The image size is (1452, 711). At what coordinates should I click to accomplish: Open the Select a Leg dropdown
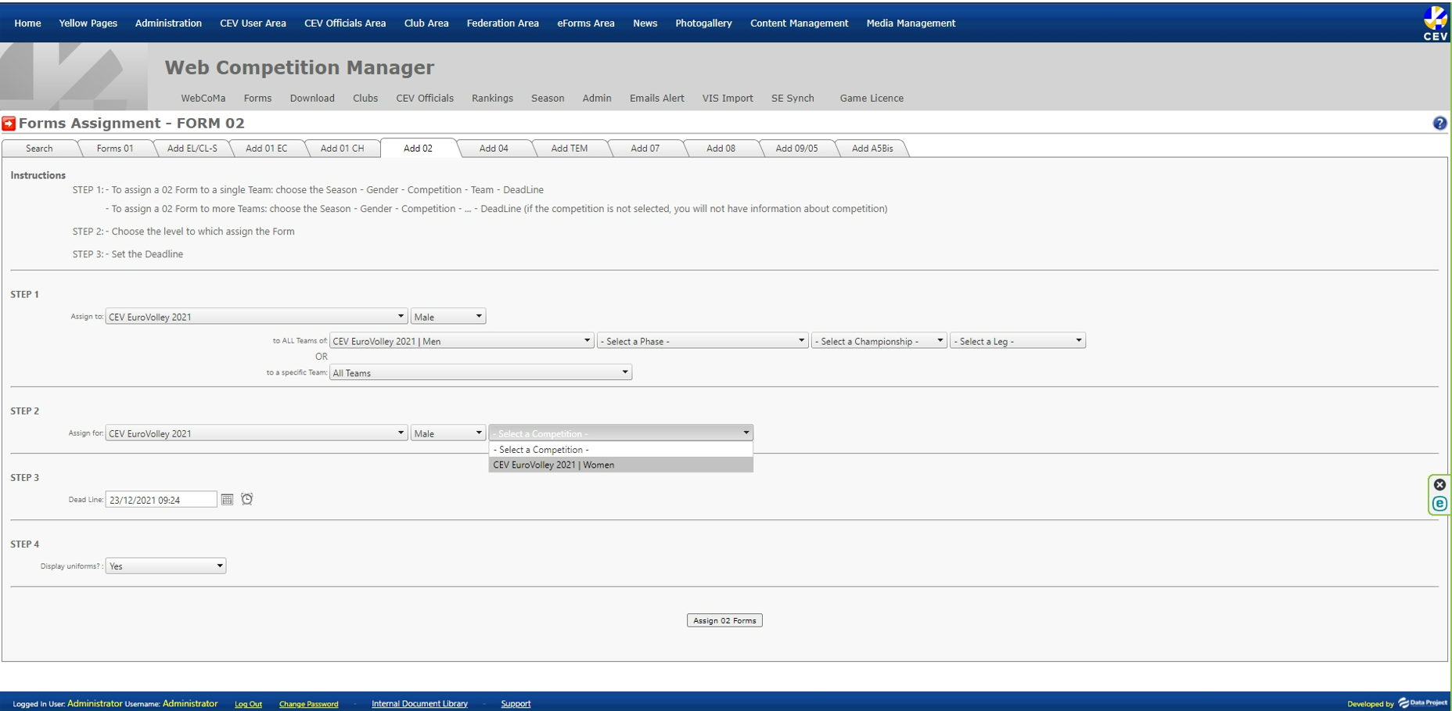click(x=1018, y=341)
